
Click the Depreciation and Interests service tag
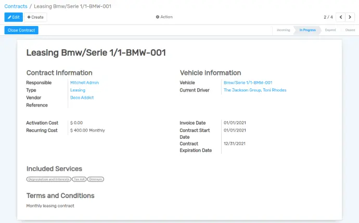click(49, 179)
